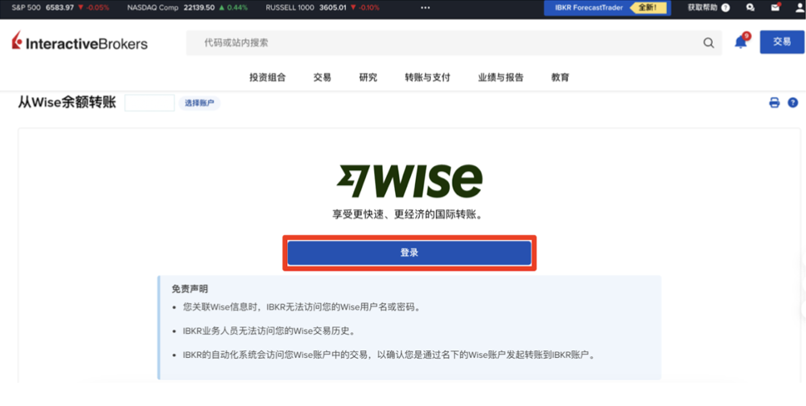Open the mail messages icon

(775, 7)
